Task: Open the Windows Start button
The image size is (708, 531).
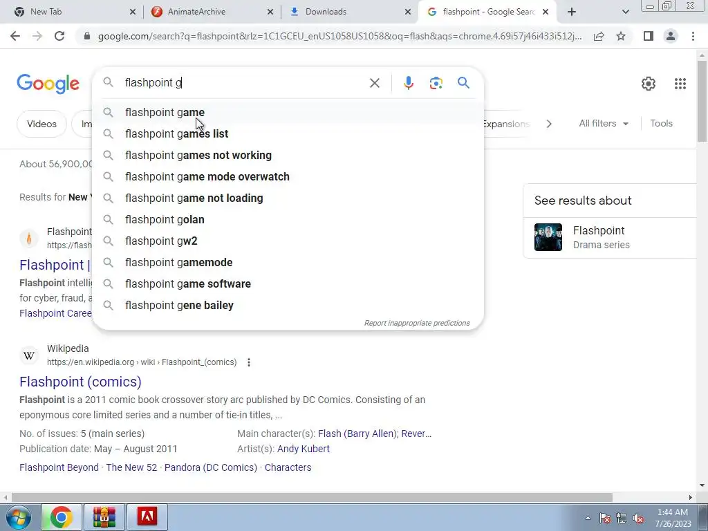Action: pos(19,517)
